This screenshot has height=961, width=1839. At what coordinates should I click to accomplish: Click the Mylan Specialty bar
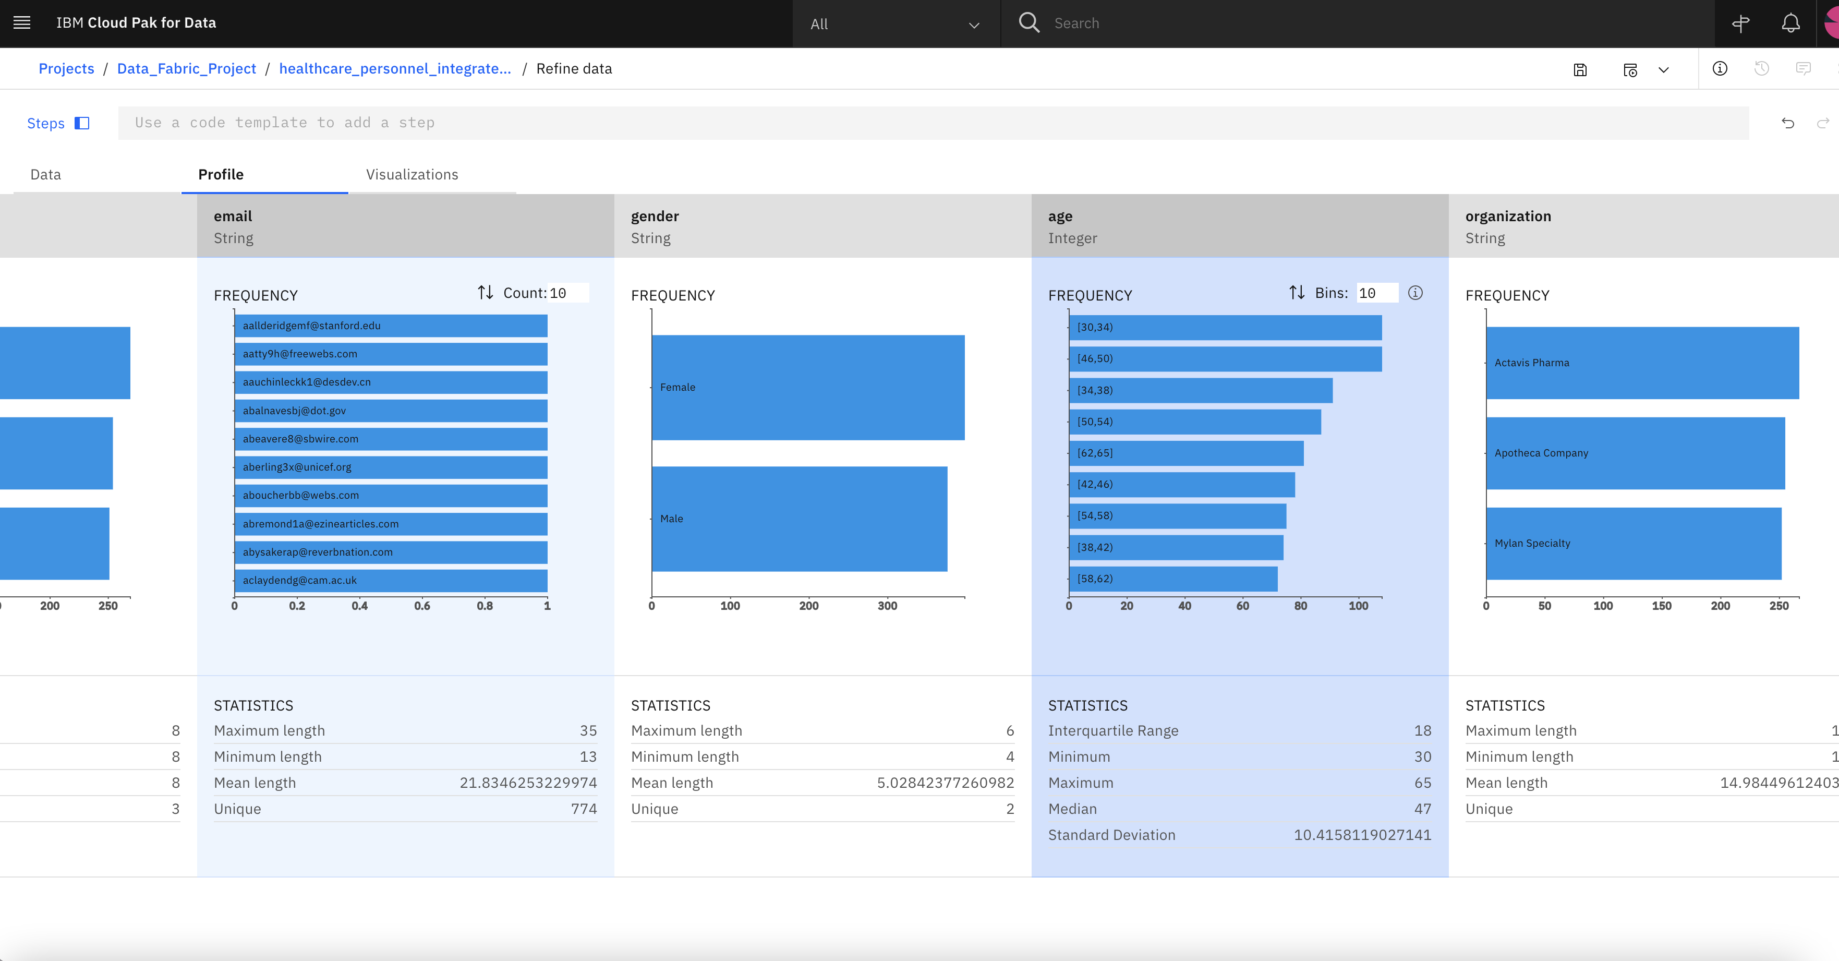coord(1634,543)
